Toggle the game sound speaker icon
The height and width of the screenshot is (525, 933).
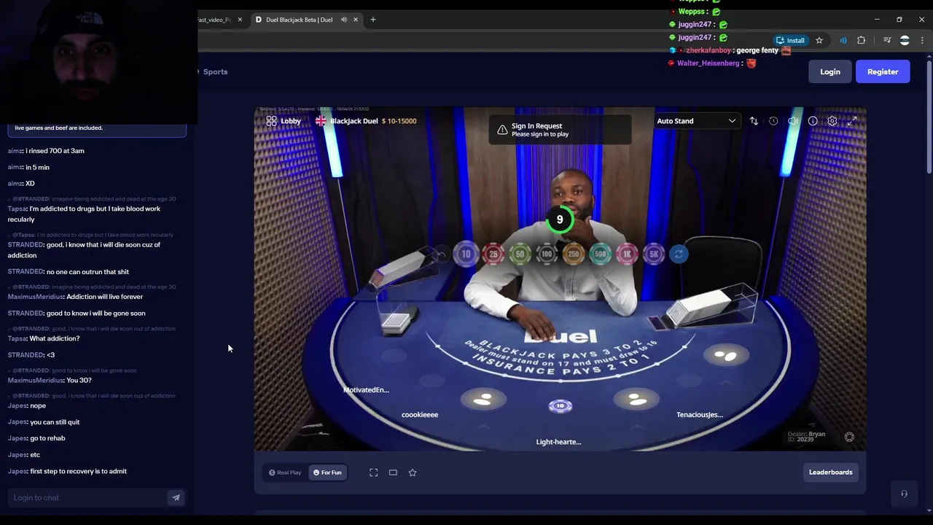[793, 121]
